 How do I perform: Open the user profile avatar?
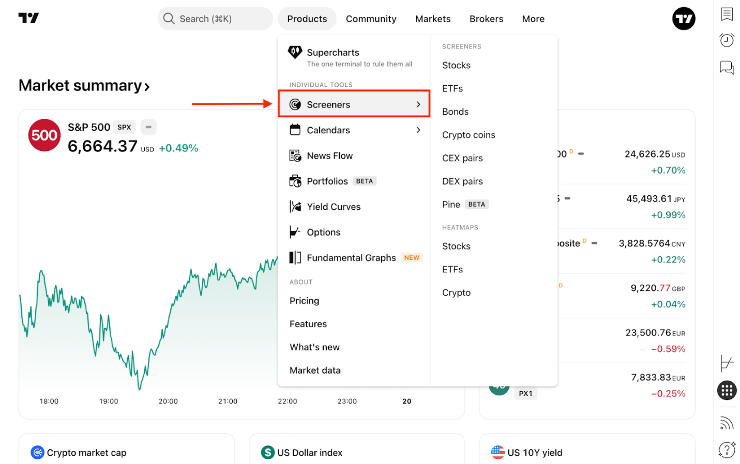(x=683, y=19)
